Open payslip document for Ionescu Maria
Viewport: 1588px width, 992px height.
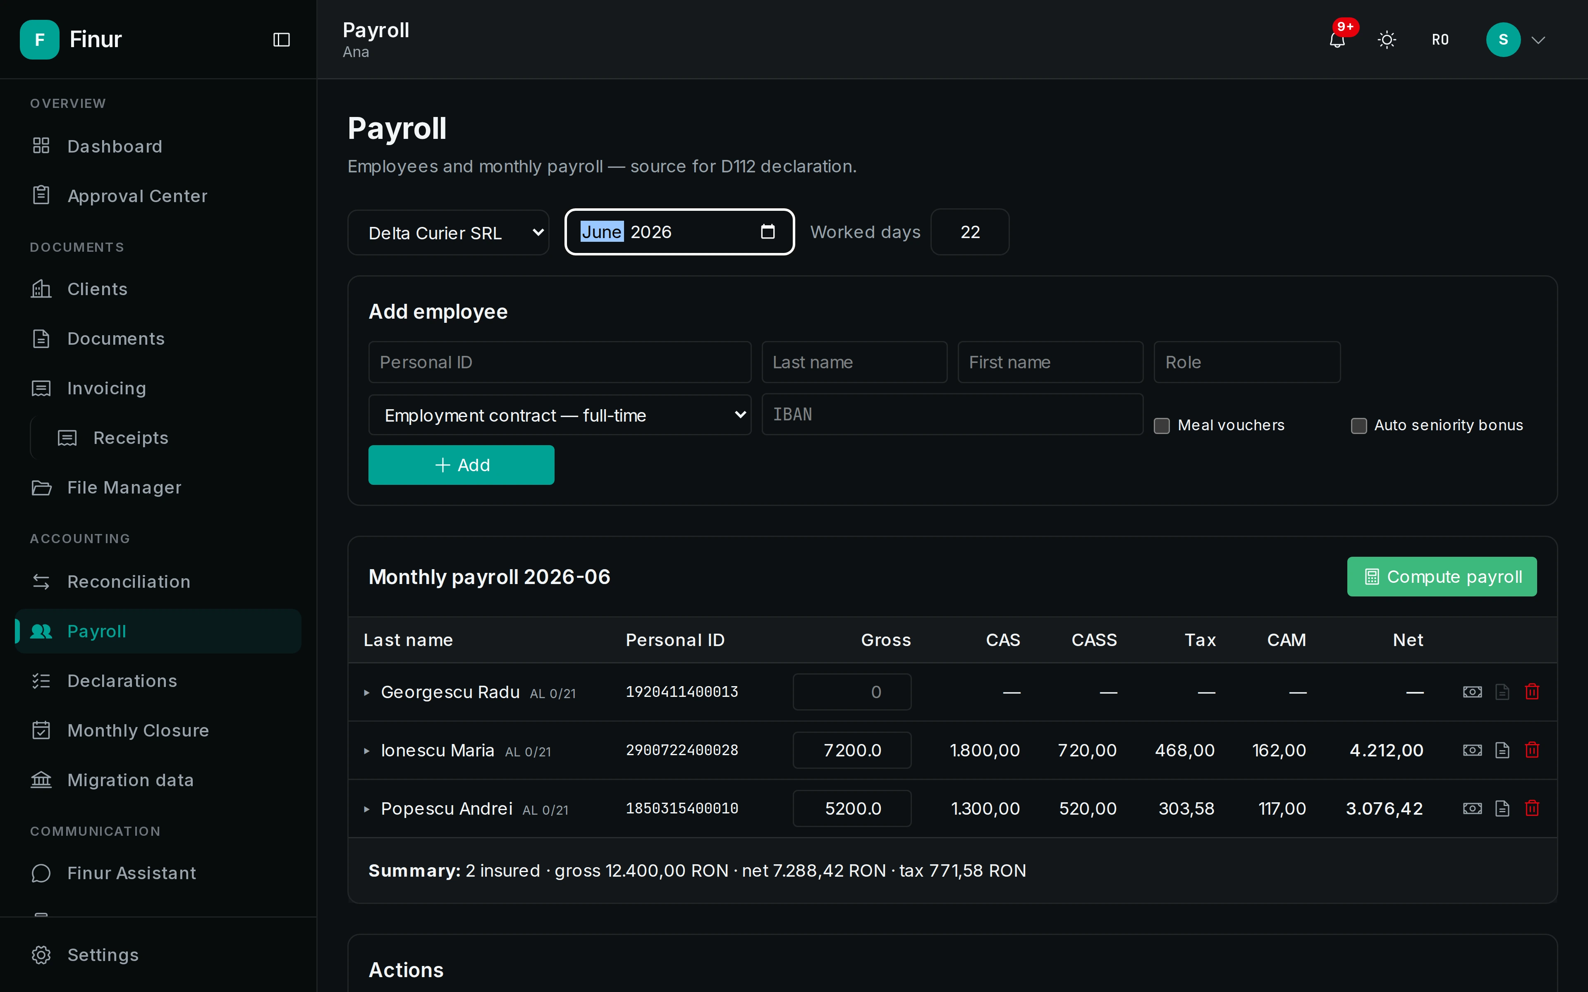pos(1502,751)
